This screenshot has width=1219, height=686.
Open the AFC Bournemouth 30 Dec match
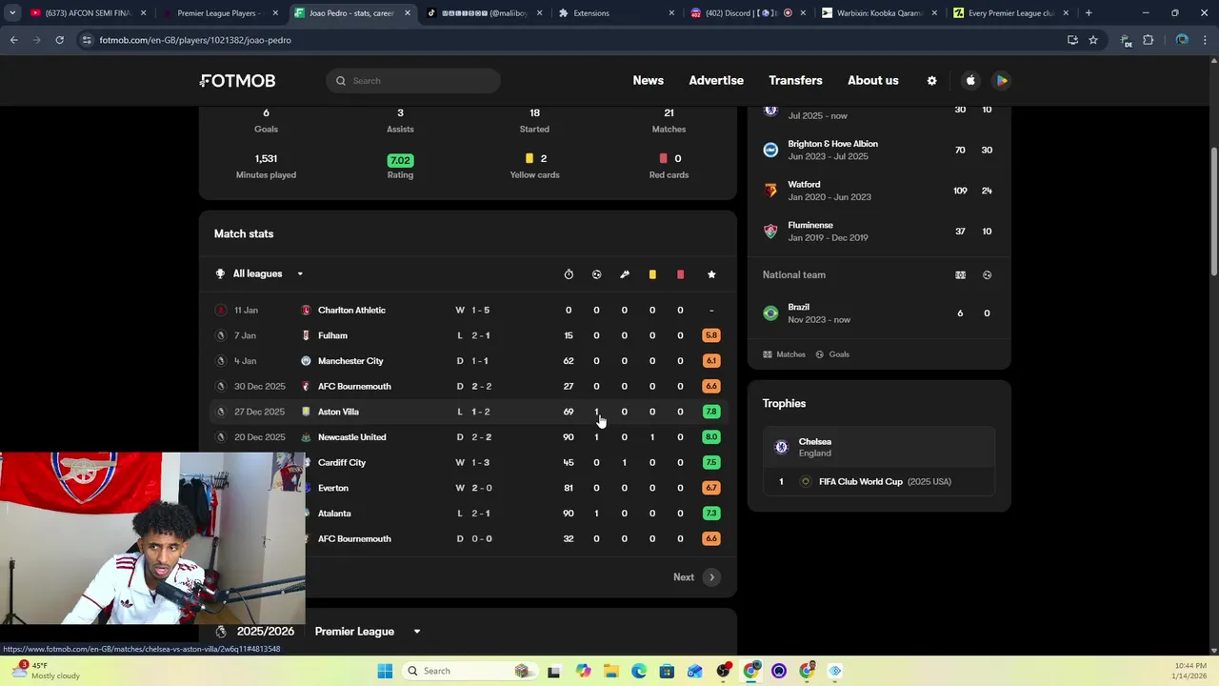coord(468,387)
